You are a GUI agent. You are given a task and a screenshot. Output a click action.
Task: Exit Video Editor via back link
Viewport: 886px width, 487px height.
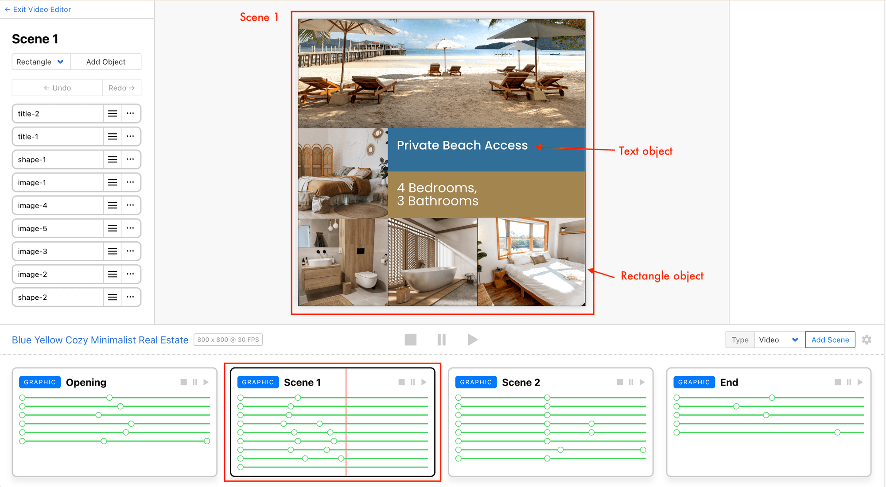click(x=38, y=9)
